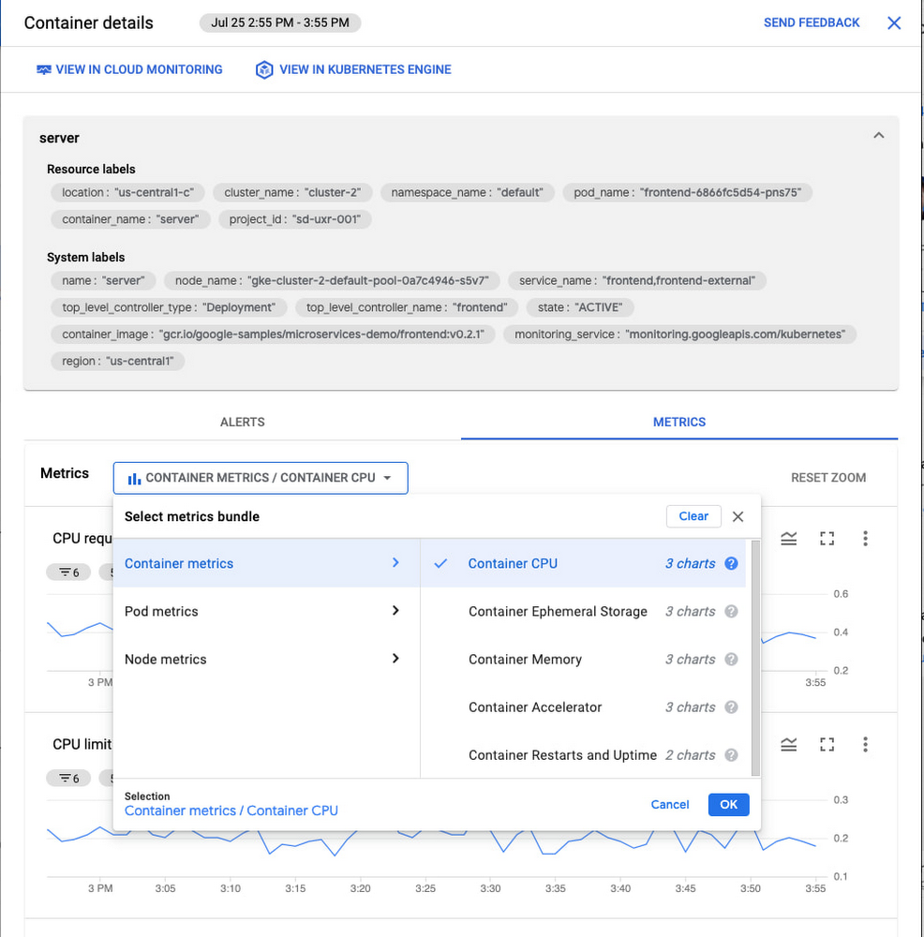Image resolution: width=924 pixels, height=937 pixels.
Task: Show help for Container Accelerator bundle
Action: pos(731,706)
